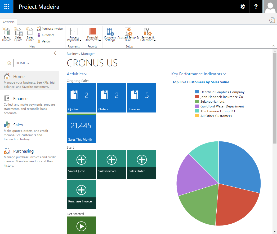The image size is (277, 234).
Task: Click the Sales This Month tile
Action: click(81, 128)
